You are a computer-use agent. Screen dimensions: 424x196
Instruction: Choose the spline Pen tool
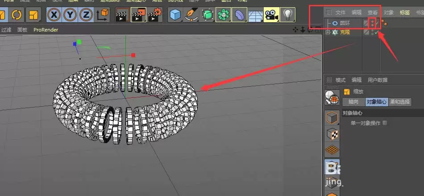(191, 15)
